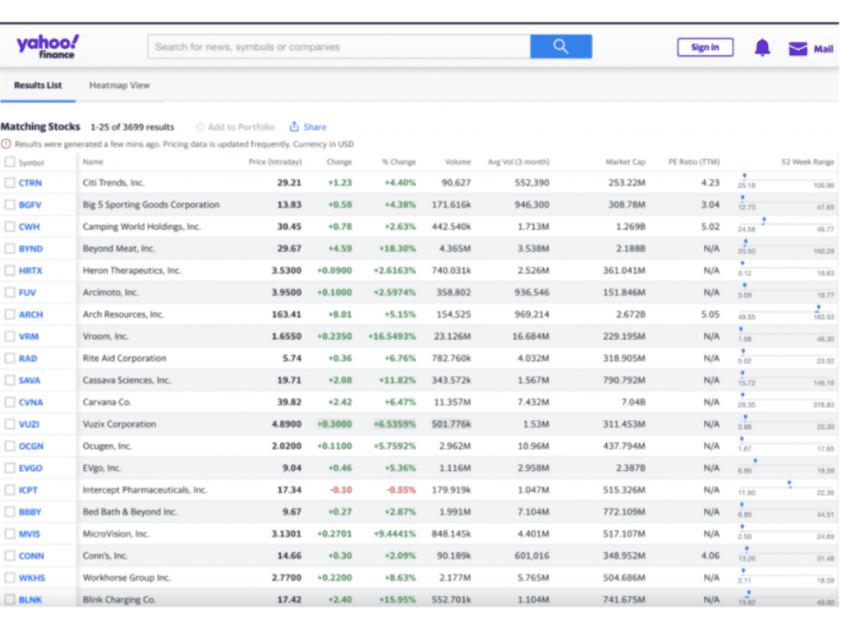Image resolution: width=841 pixels, height=627 pixels.
Task: Click ARCH 52-week range slider
Action: (786, 313)
